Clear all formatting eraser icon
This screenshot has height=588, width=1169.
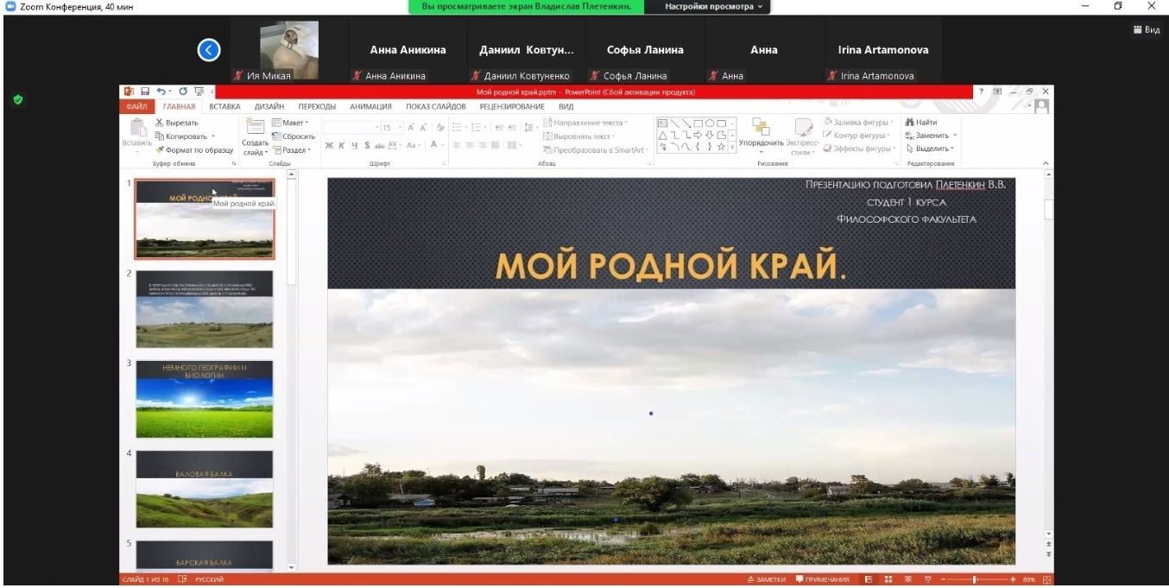pos(440,127)
